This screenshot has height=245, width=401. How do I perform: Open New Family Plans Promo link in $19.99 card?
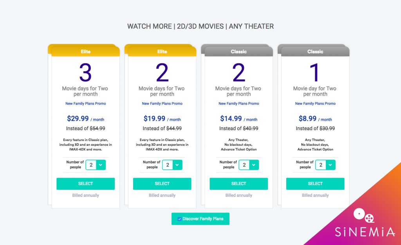[162, 103]
